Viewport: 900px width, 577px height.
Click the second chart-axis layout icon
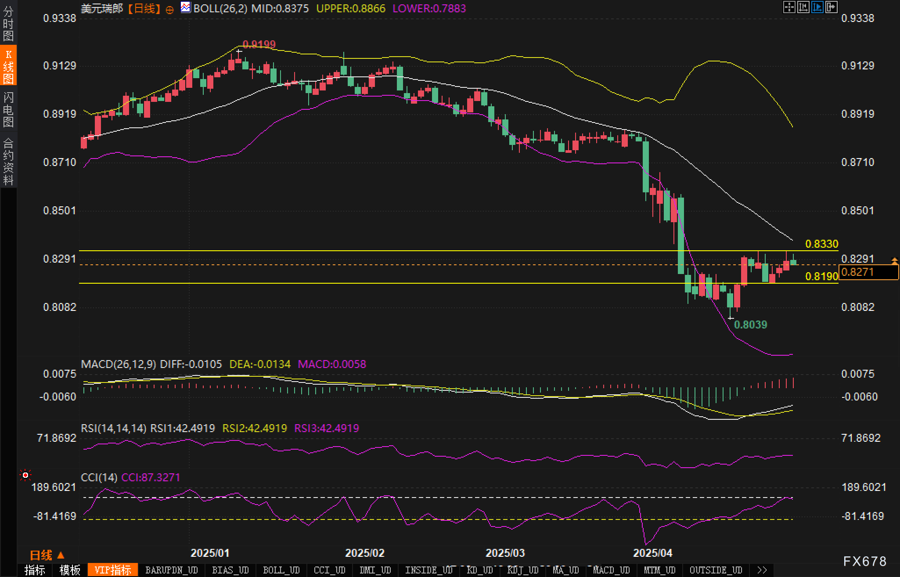(803, 7)
